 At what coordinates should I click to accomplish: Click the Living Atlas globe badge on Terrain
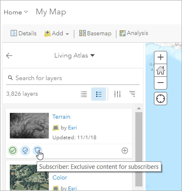pyautogui.click(x=25, y=150)
